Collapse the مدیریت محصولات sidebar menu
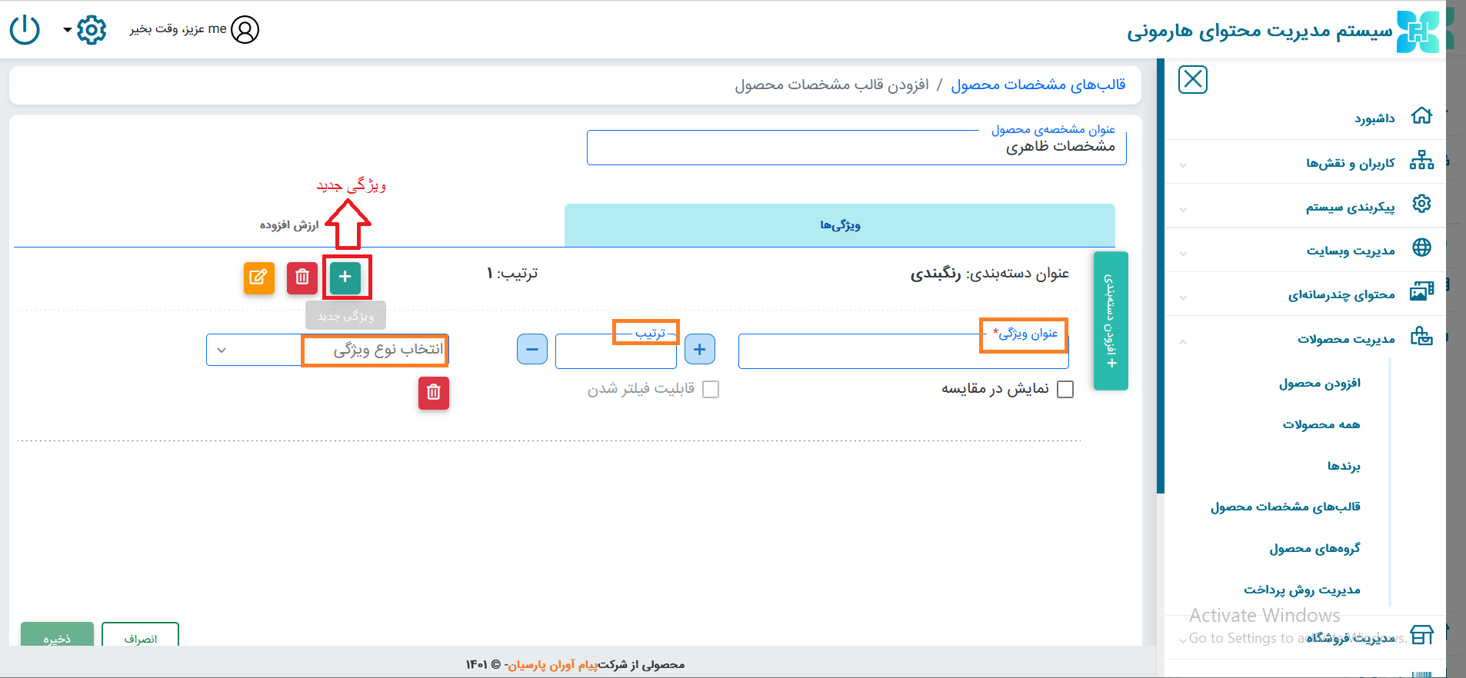 pyautogui.click(x=1346, y=339)
